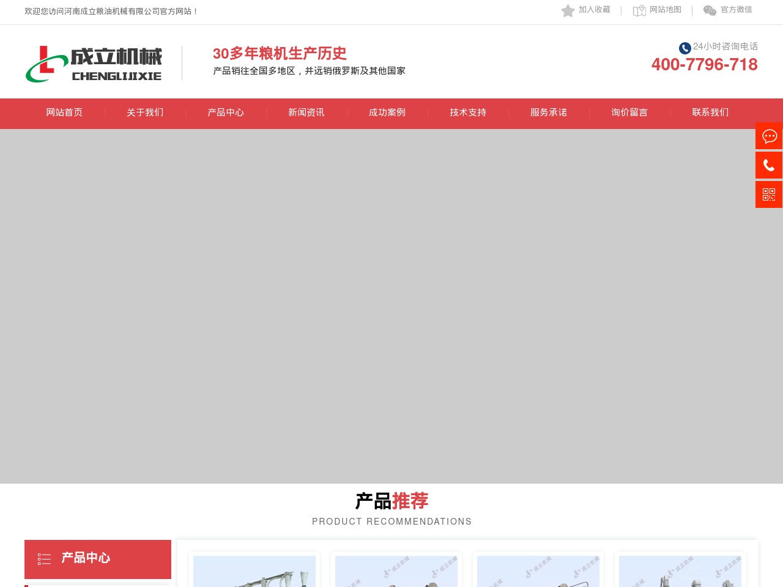Click the large gray banner area
The height and width of the screenshot is (587, 783).
tap(391, 306)
